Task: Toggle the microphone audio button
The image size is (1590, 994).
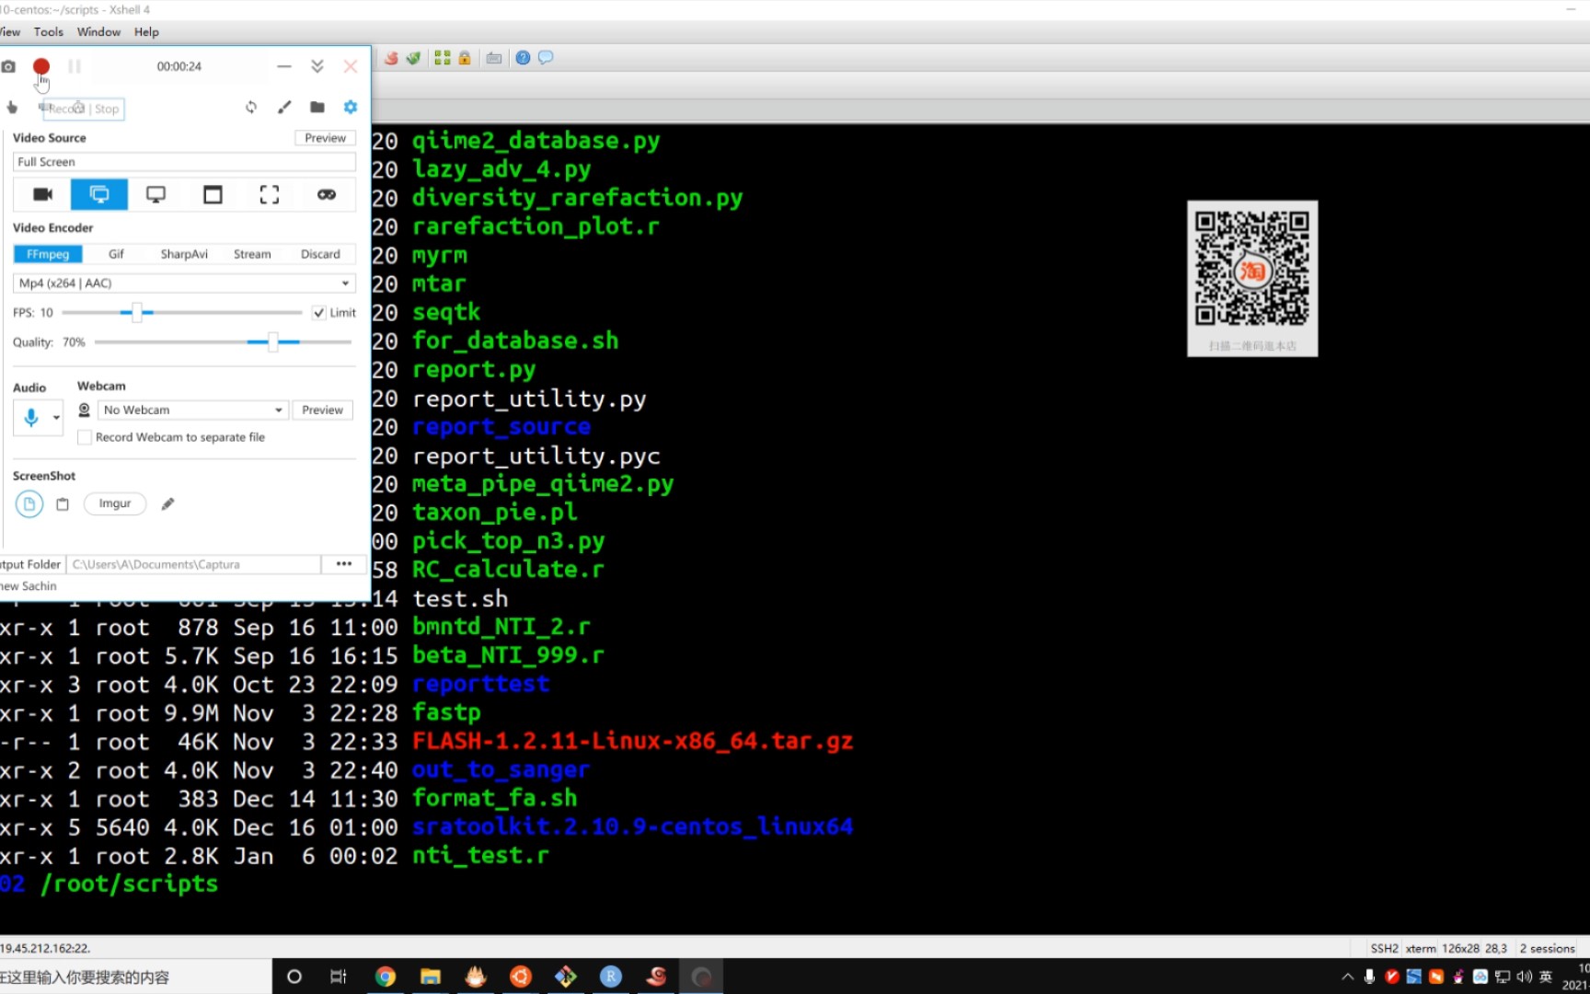Action: (31, 417)
